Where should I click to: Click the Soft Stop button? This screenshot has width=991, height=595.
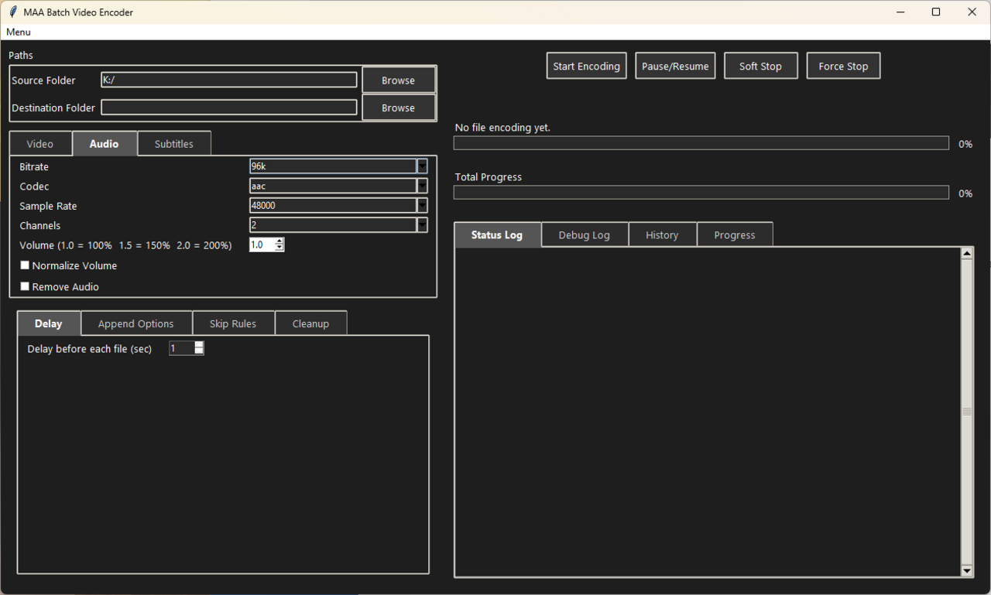pos(760,66)
